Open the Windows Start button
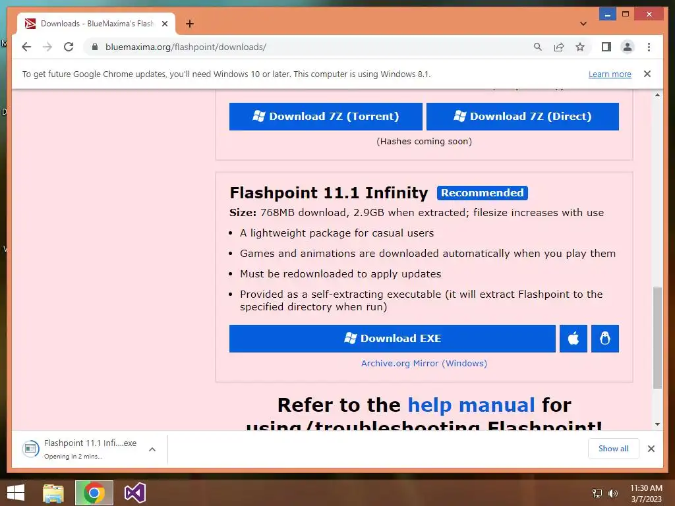Image resolution: width=675 pixels, height=506 pixels. pyautogui.click(x=16, y=493)
